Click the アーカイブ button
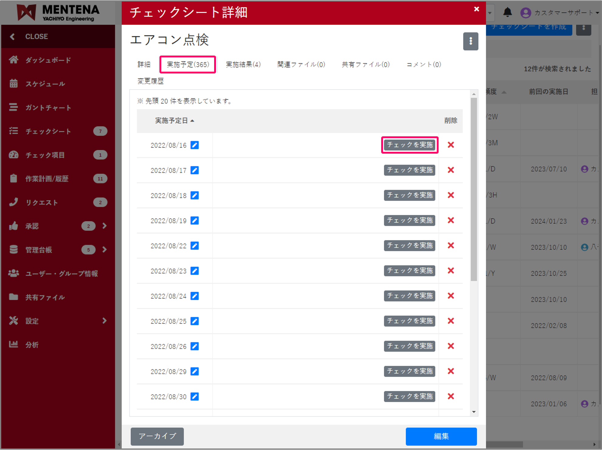Viewport: 602px width, 450px height. [x=157, y=436]
